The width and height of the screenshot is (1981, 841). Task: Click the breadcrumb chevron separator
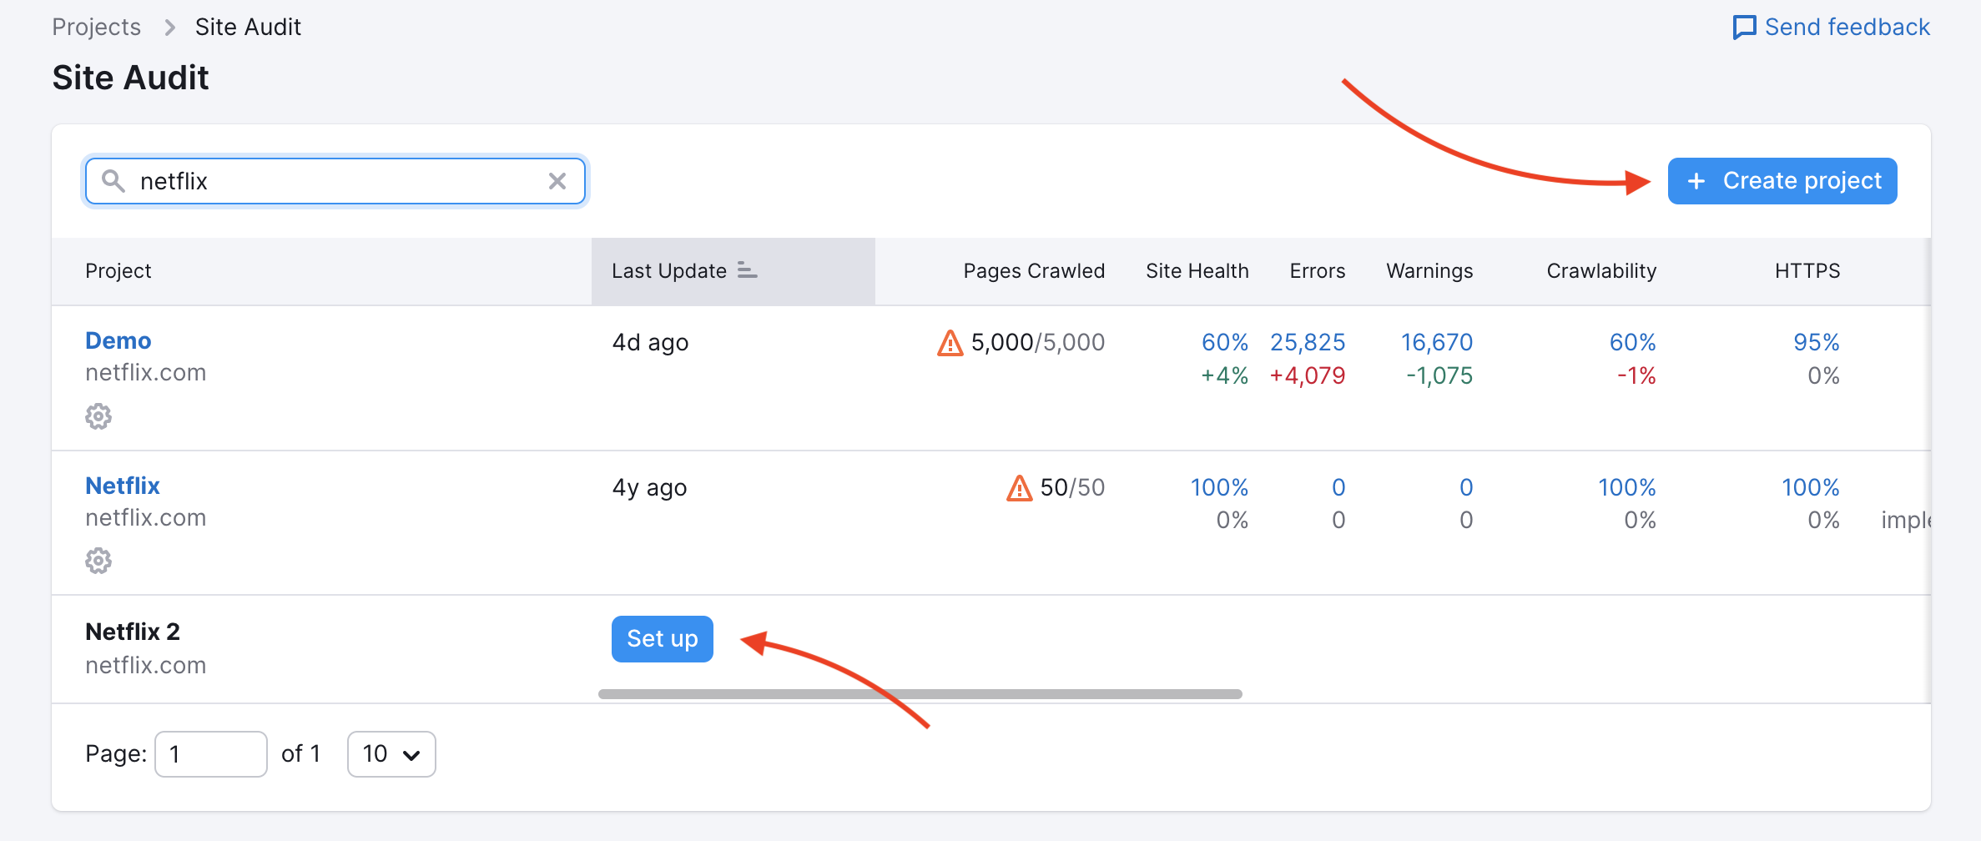pyautogui.click(x=169, y=28)
